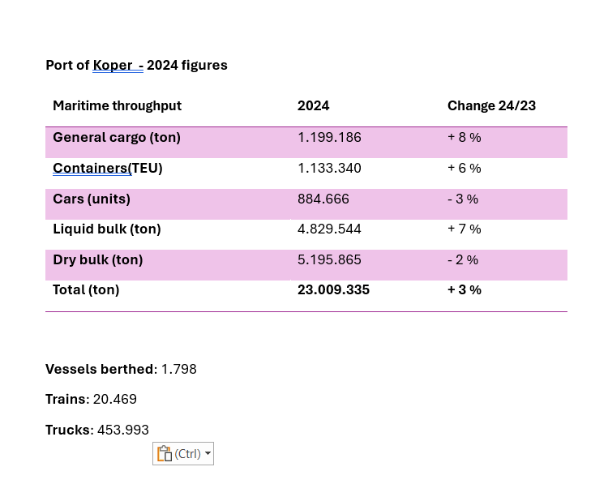The image size is (608, 484).
Task: Click the '+ 8 %' change cell
Action: [x=465, y=137]
